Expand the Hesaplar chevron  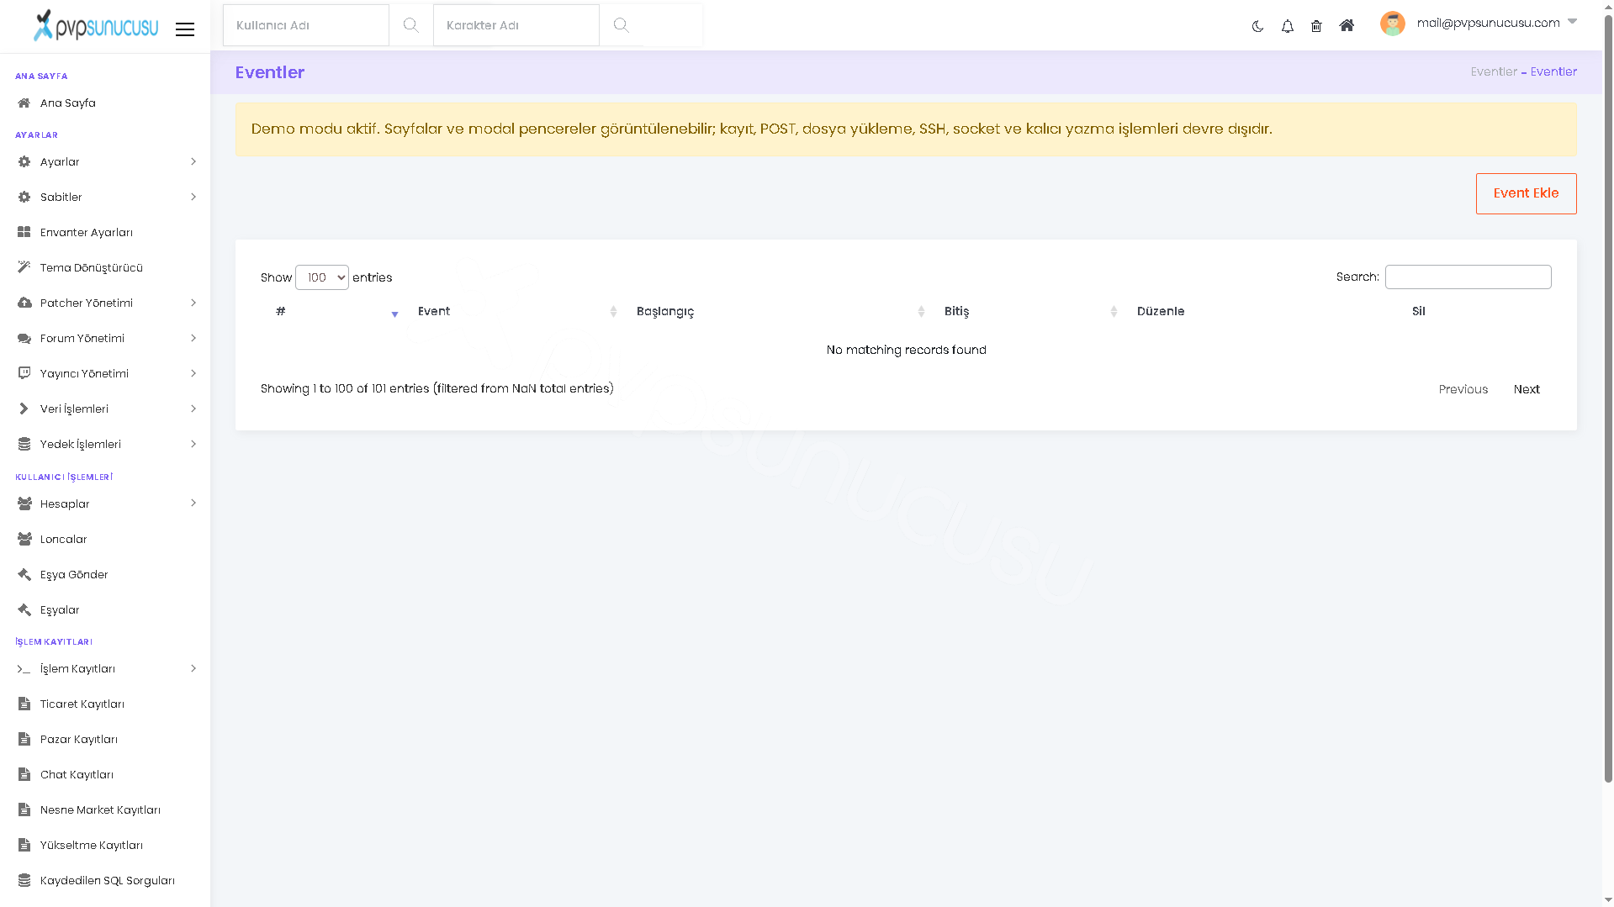click(x=193, y=504)
